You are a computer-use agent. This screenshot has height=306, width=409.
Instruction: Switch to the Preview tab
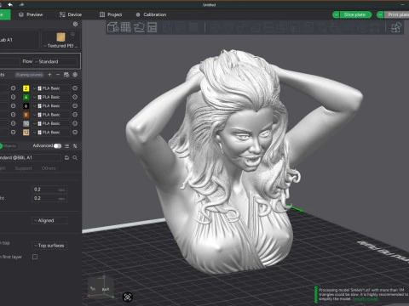click(x=31, y=14)
